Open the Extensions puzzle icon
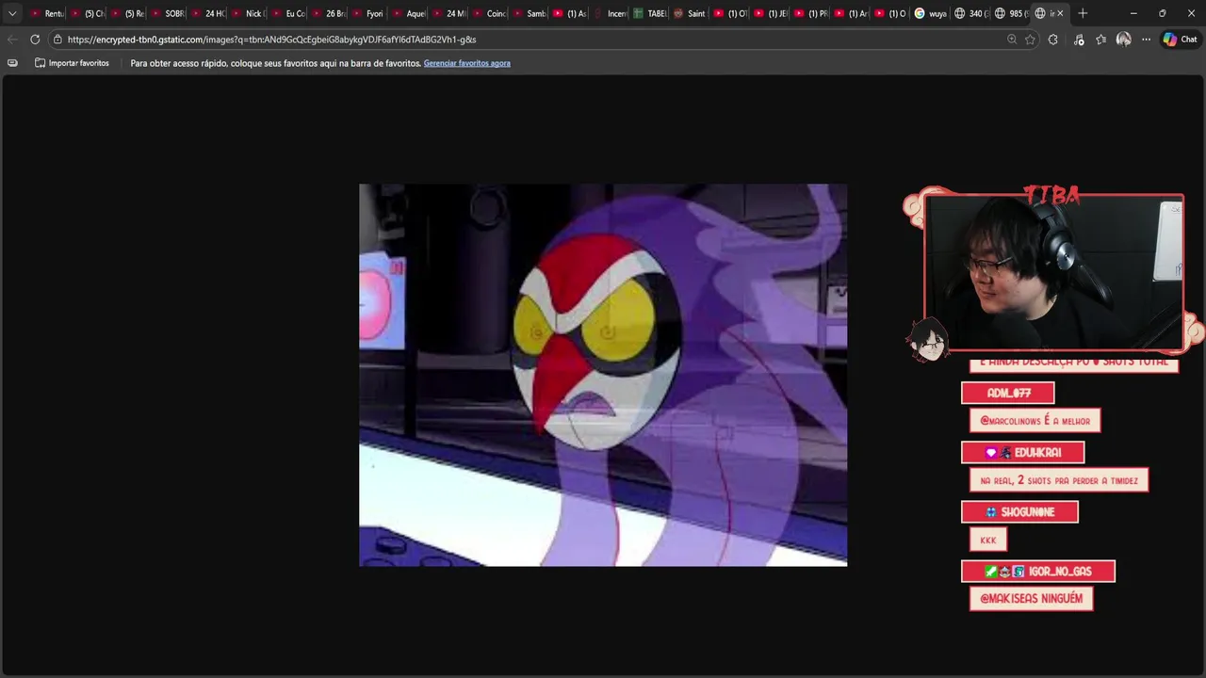The width and height of the screenshot is (1206, 678). click(1053, 40)
